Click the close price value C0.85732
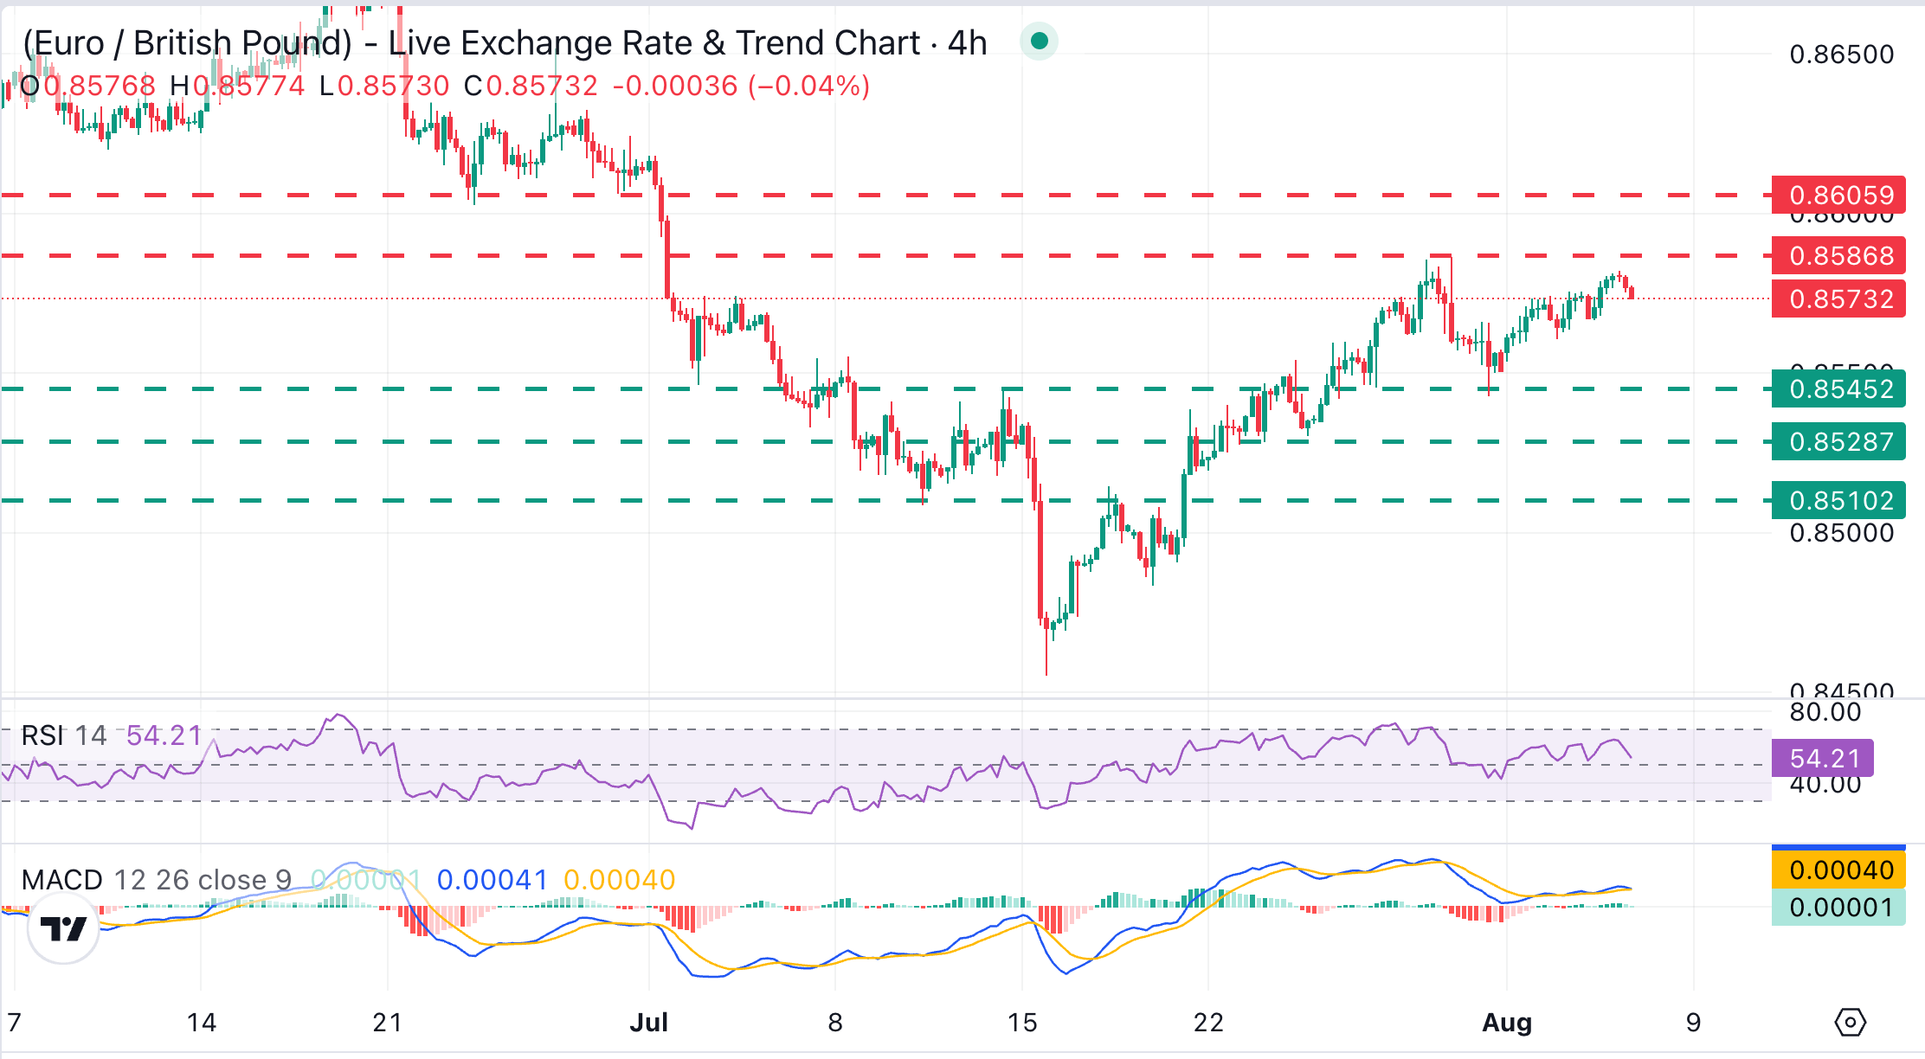1925x1059 pixels. pos(531,86)
